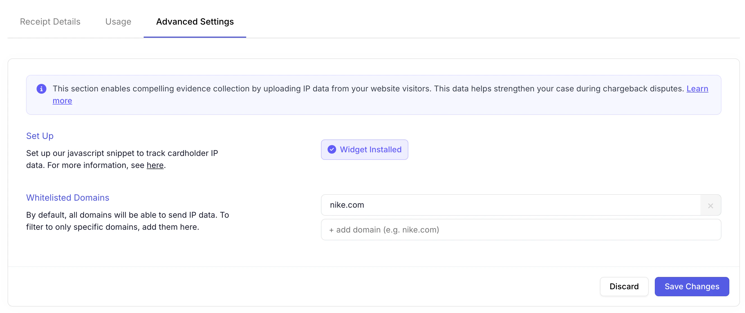The image size is (745, 313).
Task: Remove the nike.com whitelisted domain
Action: pos(710,205)
